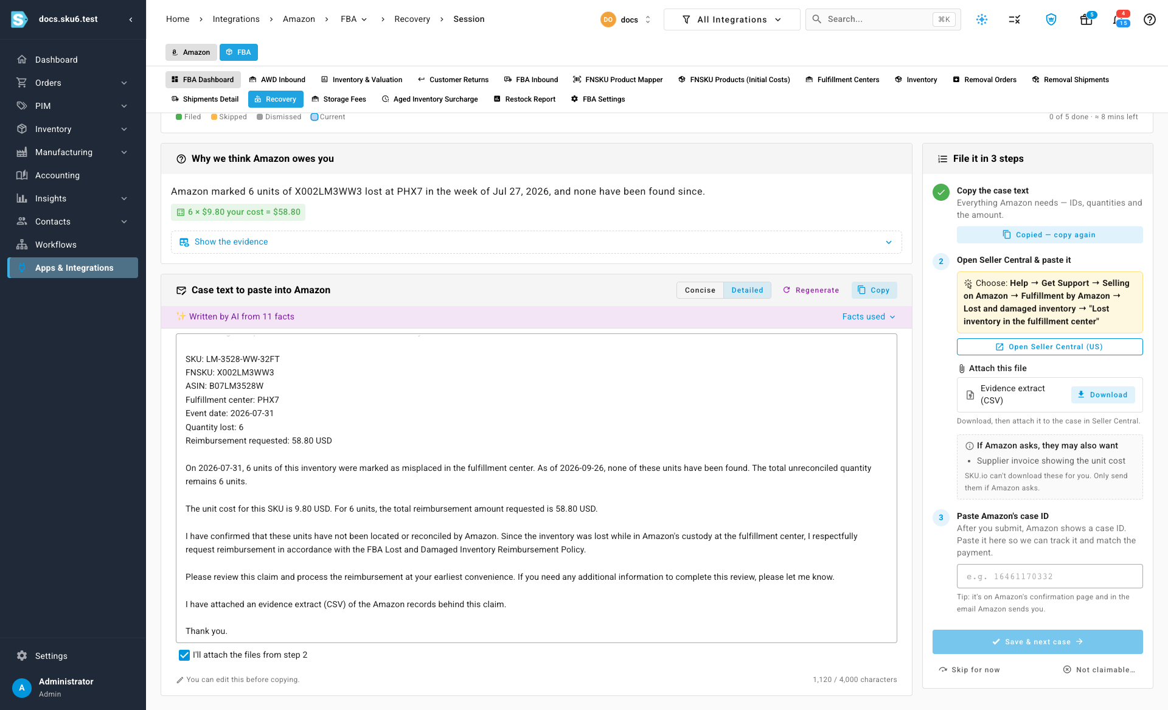This screenshot has height=710, width=1168.
Task: Collapse the sidebar with the chevron arrow
Action: (x=131, y=19)
